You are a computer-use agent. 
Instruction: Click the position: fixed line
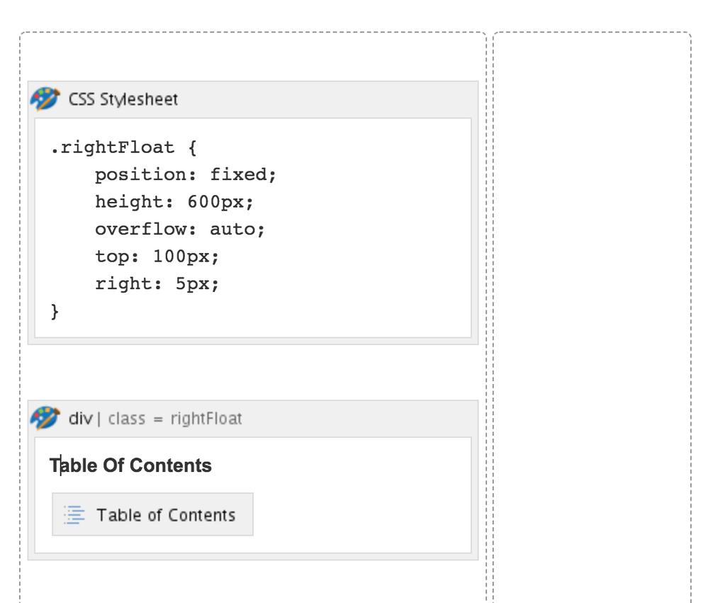click(186, 175)
